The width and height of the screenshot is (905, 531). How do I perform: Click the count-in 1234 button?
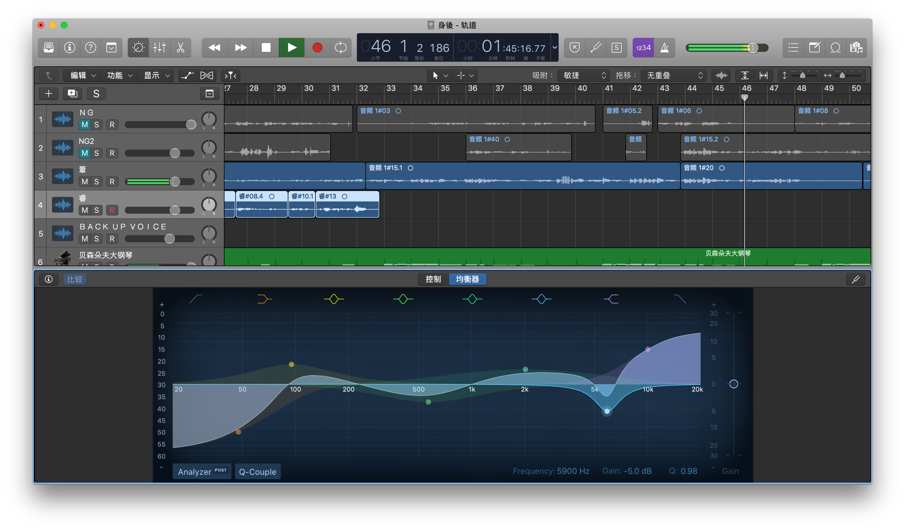[643, 48]
